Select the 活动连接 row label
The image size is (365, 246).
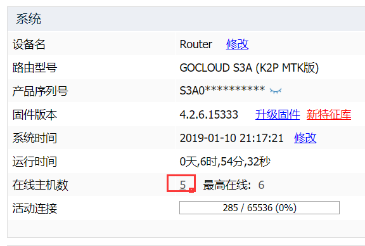[35, 208]
